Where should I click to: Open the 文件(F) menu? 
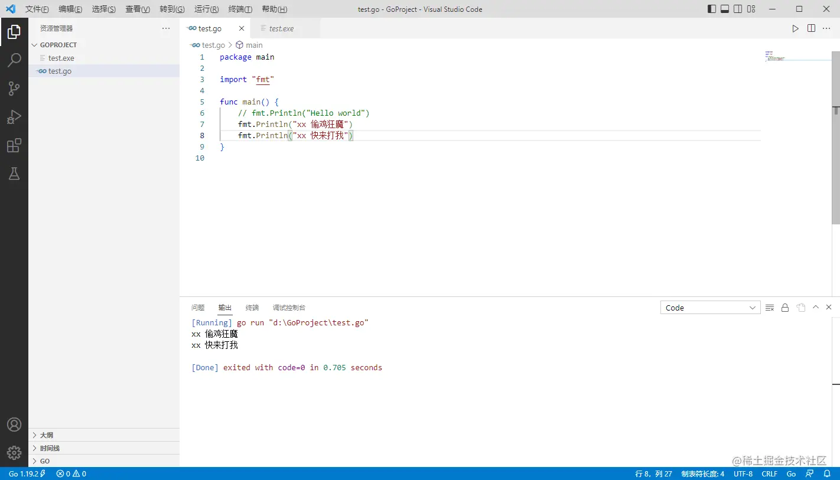pos(37,9)
